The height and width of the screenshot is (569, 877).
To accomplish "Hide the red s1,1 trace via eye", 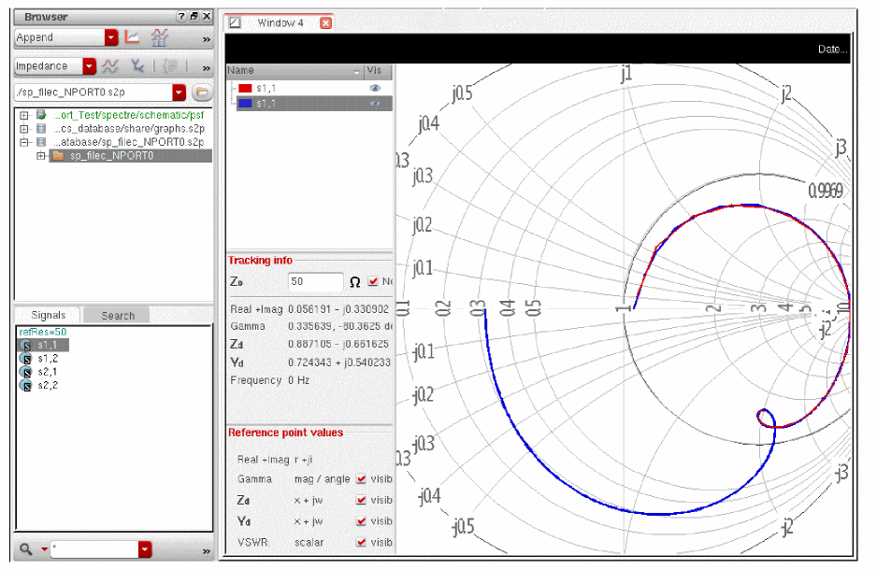I will pos(376,88).
